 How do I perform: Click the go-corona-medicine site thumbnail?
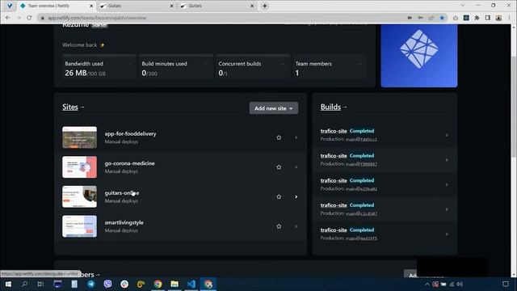point(79,167)
